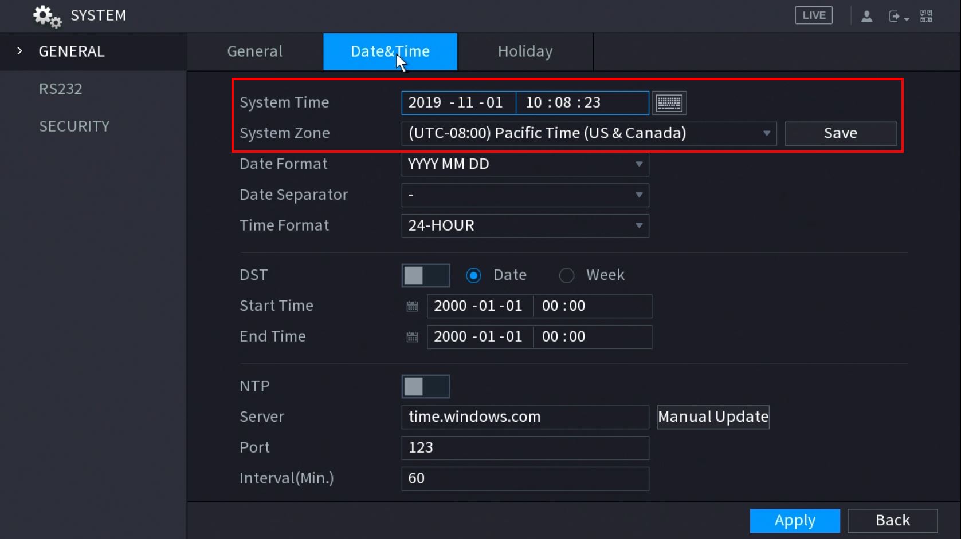Image resolution: width=961 pixels, height=539 pixels.
Task: Switch to the Holiday tab
Action: pos(525,51)
